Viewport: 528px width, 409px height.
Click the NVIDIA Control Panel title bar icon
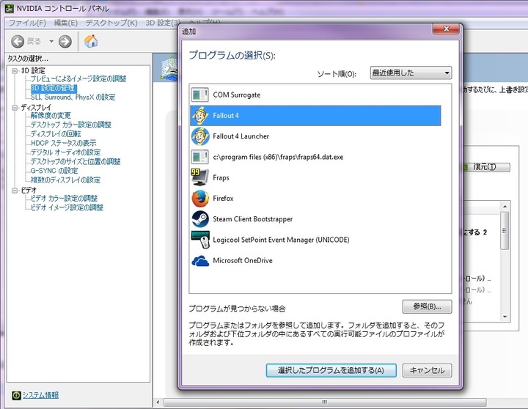(10, 8)
